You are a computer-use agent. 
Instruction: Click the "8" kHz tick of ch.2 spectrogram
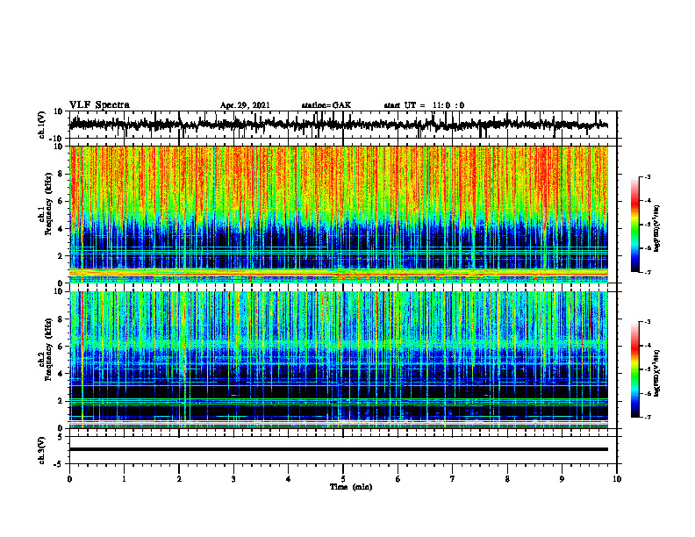pyautogui.click(x=61, y=319)
